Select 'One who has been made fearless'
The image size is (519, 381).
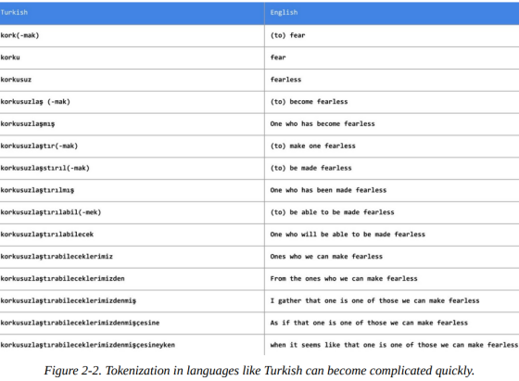(328, 190)
